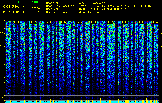This screenshot has width=162, height=103.
Task: Select the meteor count value 82
Action: point(37,12)
